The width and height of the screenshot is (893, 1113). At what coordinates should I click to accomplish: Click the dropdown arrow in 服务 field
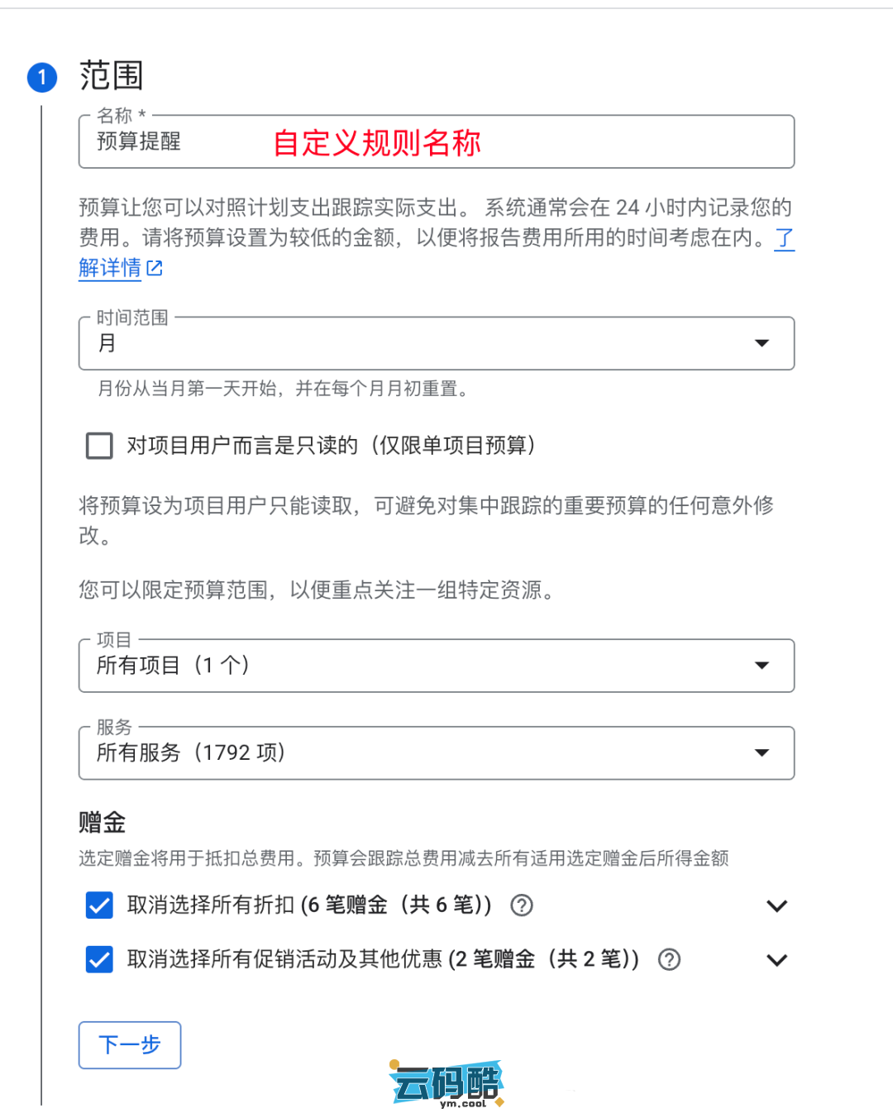762,752
